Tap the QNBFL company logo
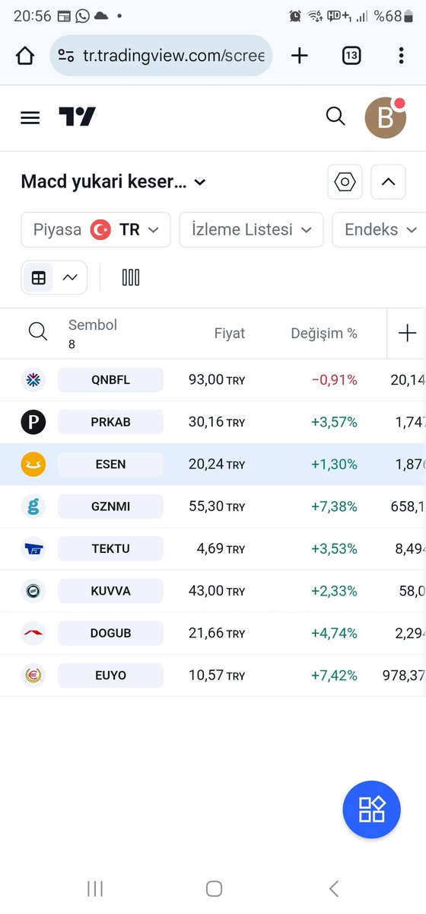The image size is (426, 914). coord(33,379)
